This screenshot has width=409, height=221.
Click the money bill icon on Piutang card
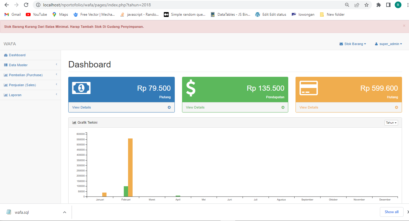(81, 88)
